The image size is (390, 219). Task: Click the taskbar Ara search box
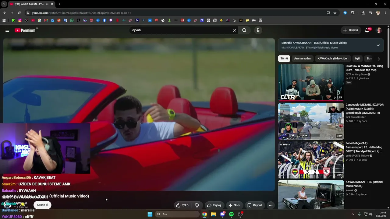(x=177, y=214)
